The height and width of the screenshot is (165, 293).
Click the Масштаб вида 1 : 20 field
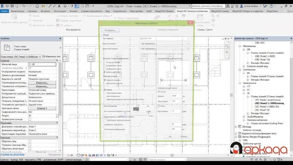coord(42,64)
